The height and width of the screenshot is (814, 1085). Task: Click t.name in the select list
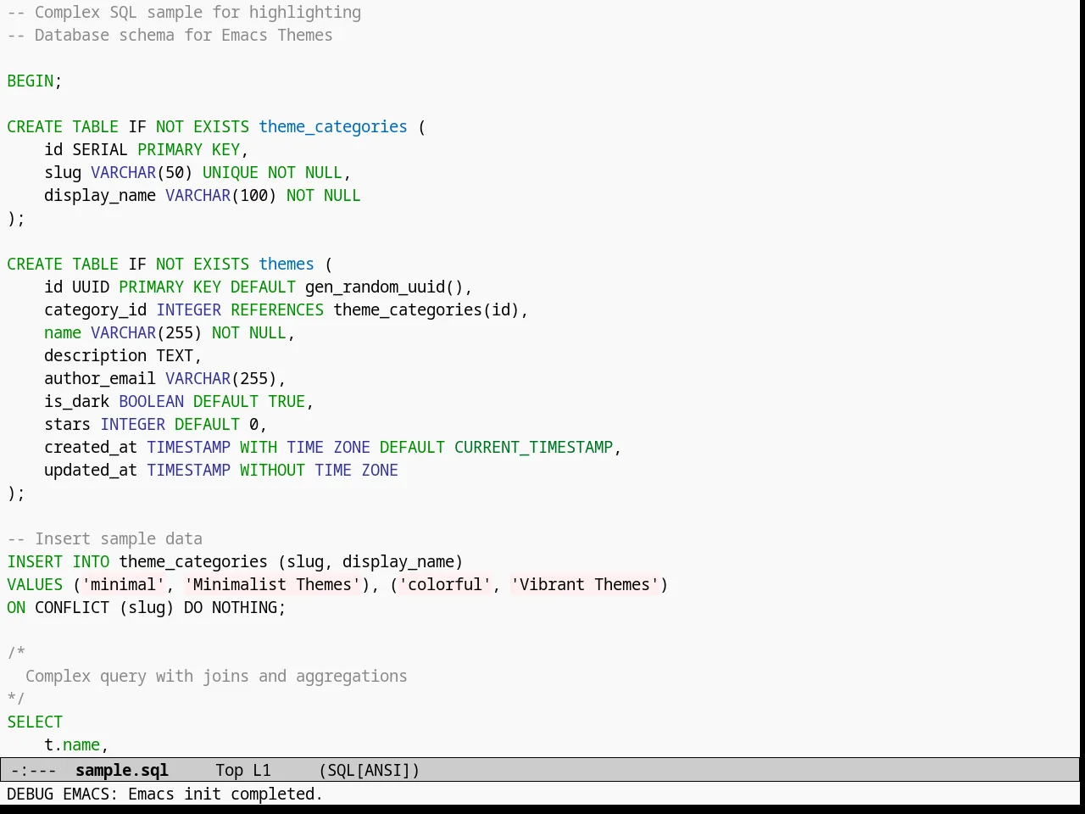point(72,744)
